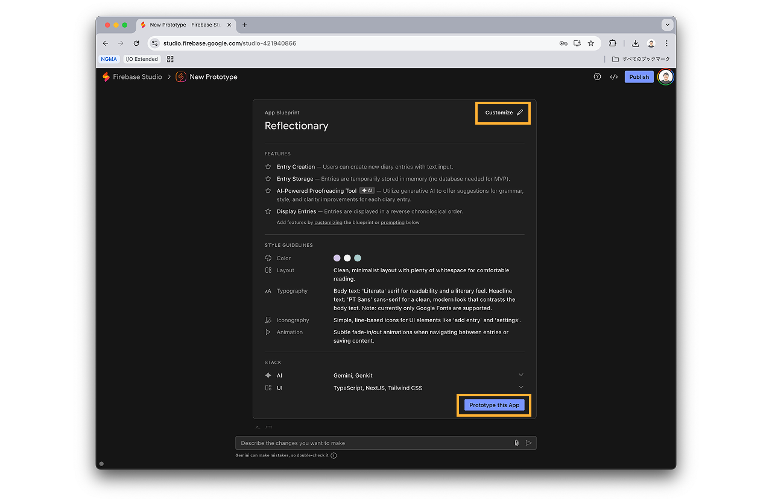Click the Publish button
The height and width of the screenshot is (501, 772).
click(x=639, y=76)
